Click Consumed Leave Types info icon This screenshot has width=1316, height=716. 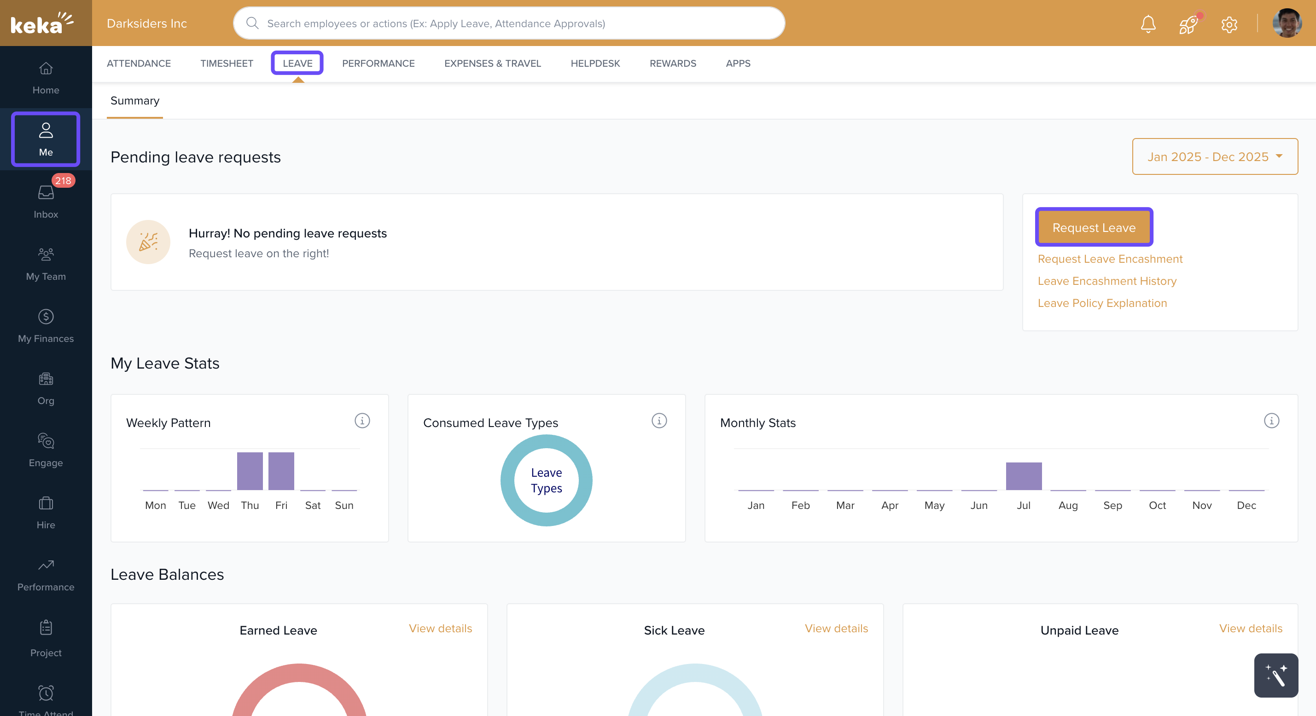(x=659, y=421)
